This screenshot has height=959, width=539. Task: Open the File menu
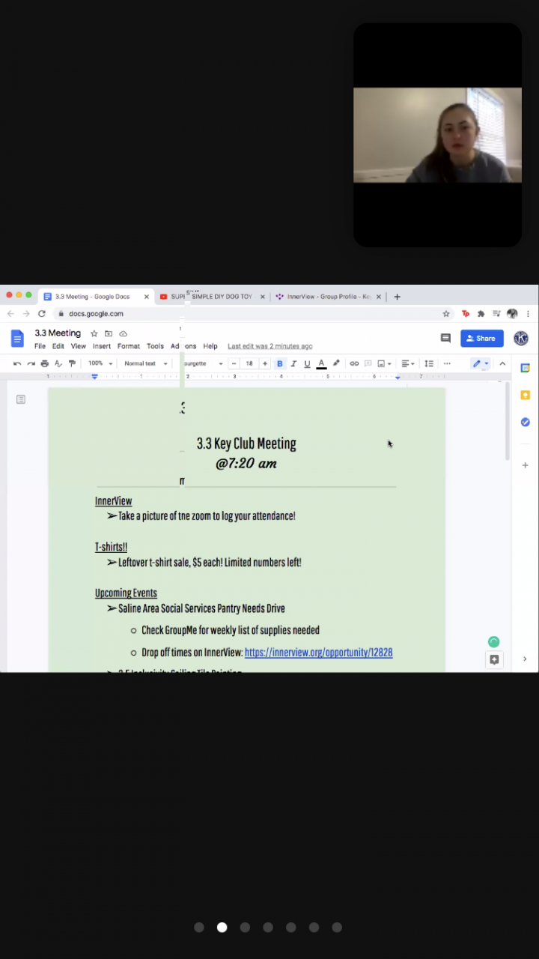[x=40, y=346]
